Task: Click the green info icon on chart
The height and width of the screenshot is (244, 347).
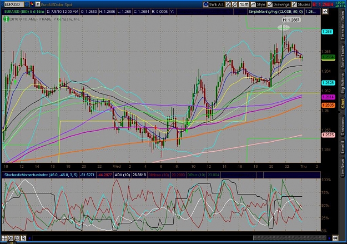Action: [6, 19]
